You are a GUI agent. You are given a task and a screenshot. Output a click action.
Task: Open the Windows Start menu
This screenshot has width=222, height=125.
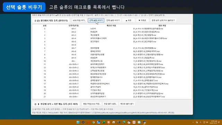[x=78, y=122]
